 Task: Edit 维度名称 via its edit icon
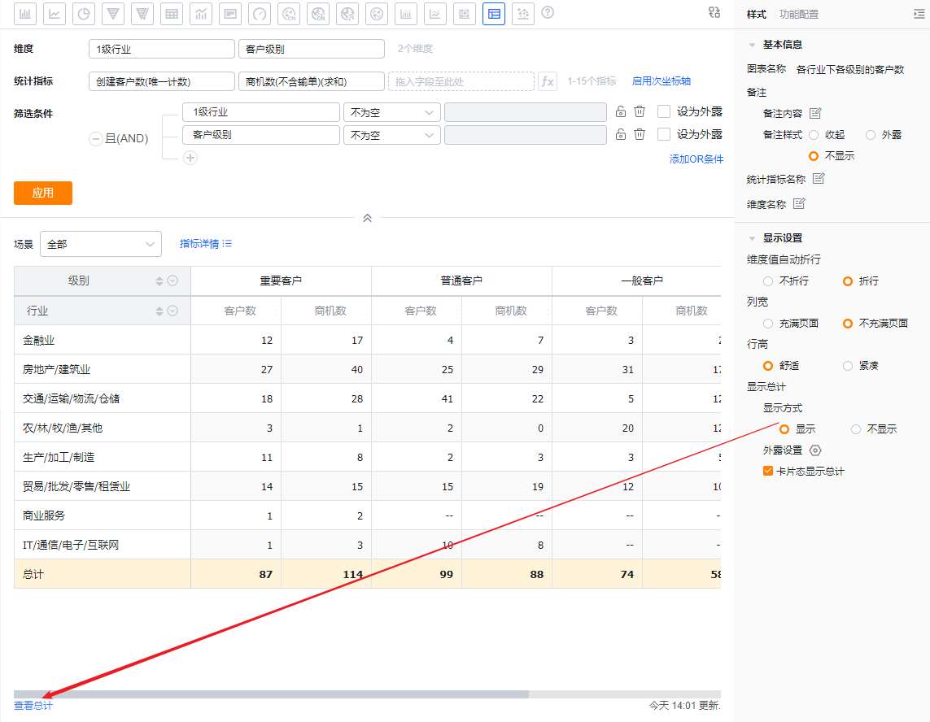(799, 204)
